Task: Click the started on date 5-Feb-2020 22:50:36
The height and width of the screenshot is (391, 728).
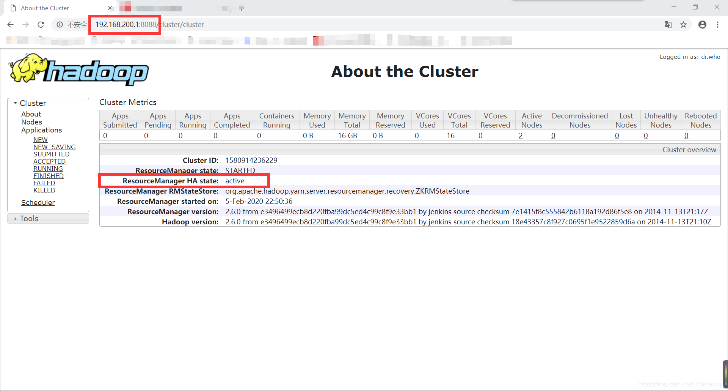Action: [259, 201]
